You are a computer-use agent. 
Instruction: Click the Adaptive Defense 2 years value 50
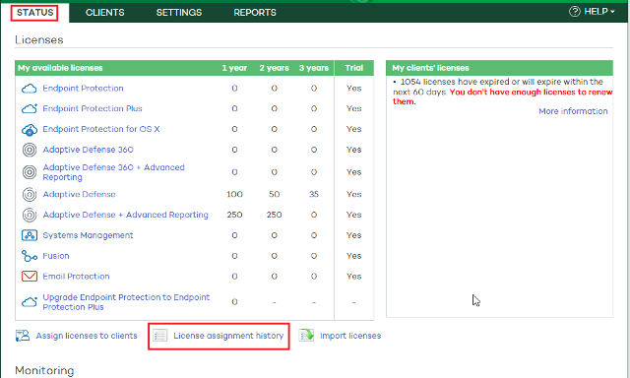274,195
